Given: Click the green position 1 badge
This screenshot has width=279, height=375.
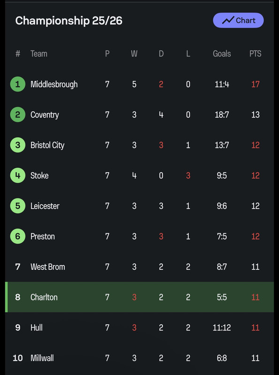Looking at the screenshot, I should (x=18, y=84).
